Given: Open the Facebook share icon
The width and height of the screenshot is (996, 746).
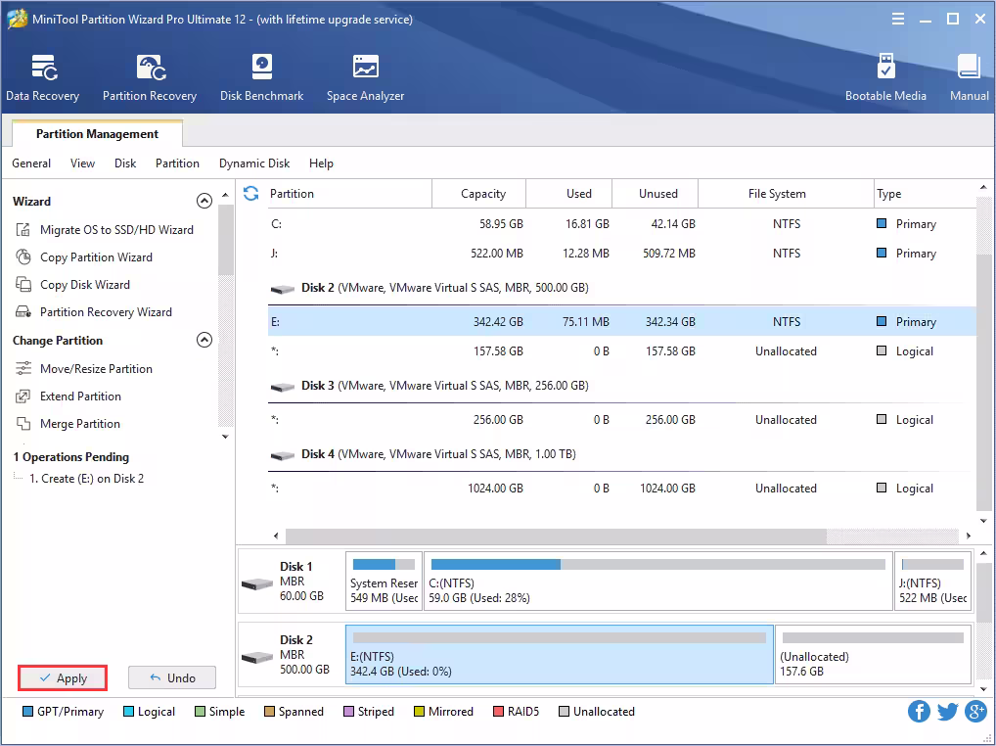Looking at the screenshot, I should click(919, 711).
